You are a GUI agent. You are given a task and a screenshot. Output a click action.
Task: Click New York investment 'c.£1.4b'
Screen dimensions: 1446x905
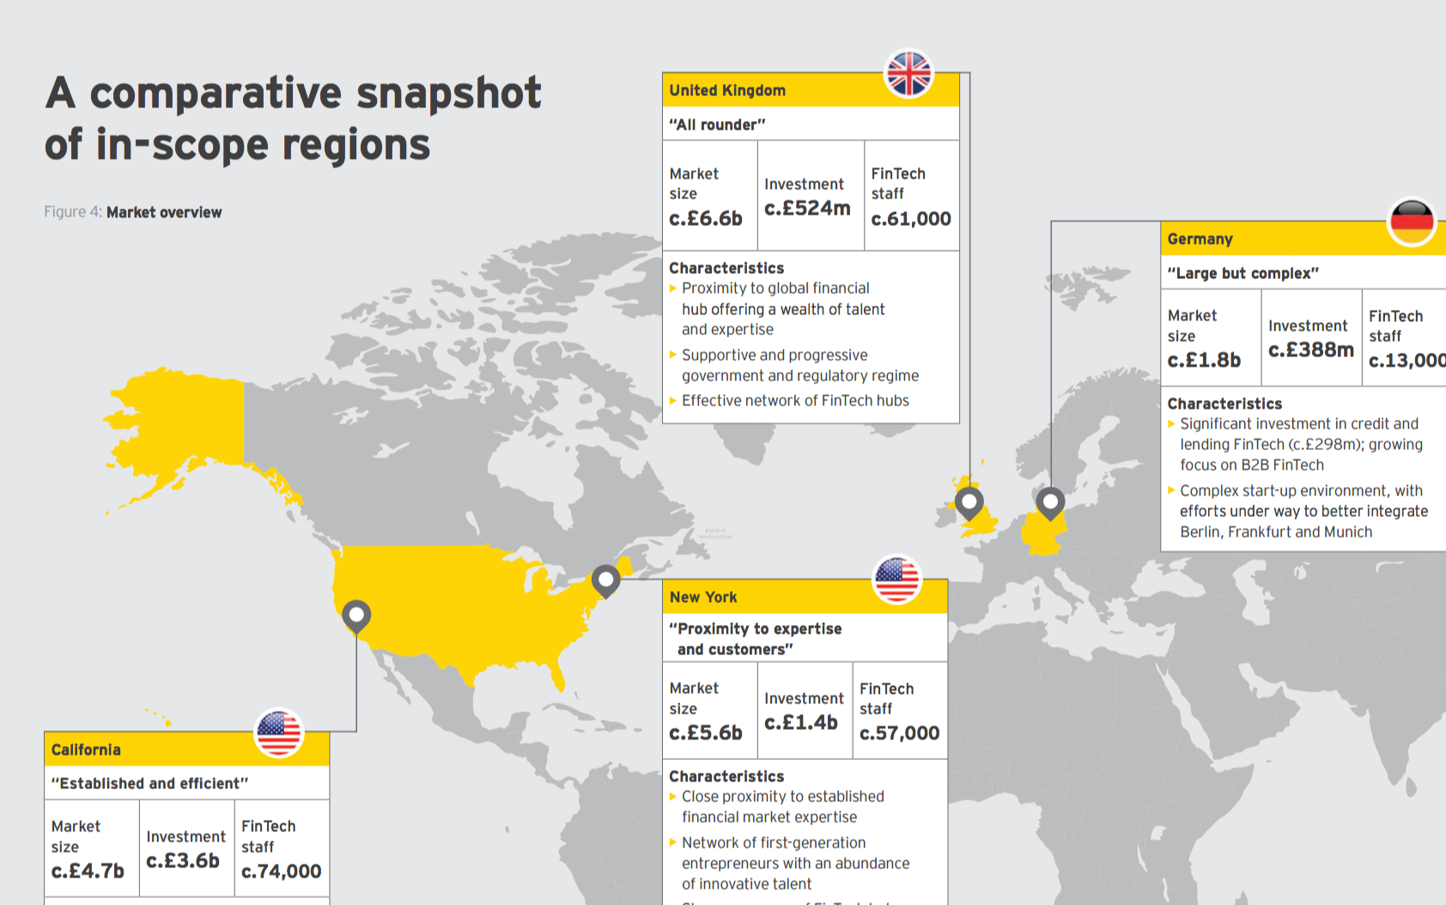click(x=801, y=723)
